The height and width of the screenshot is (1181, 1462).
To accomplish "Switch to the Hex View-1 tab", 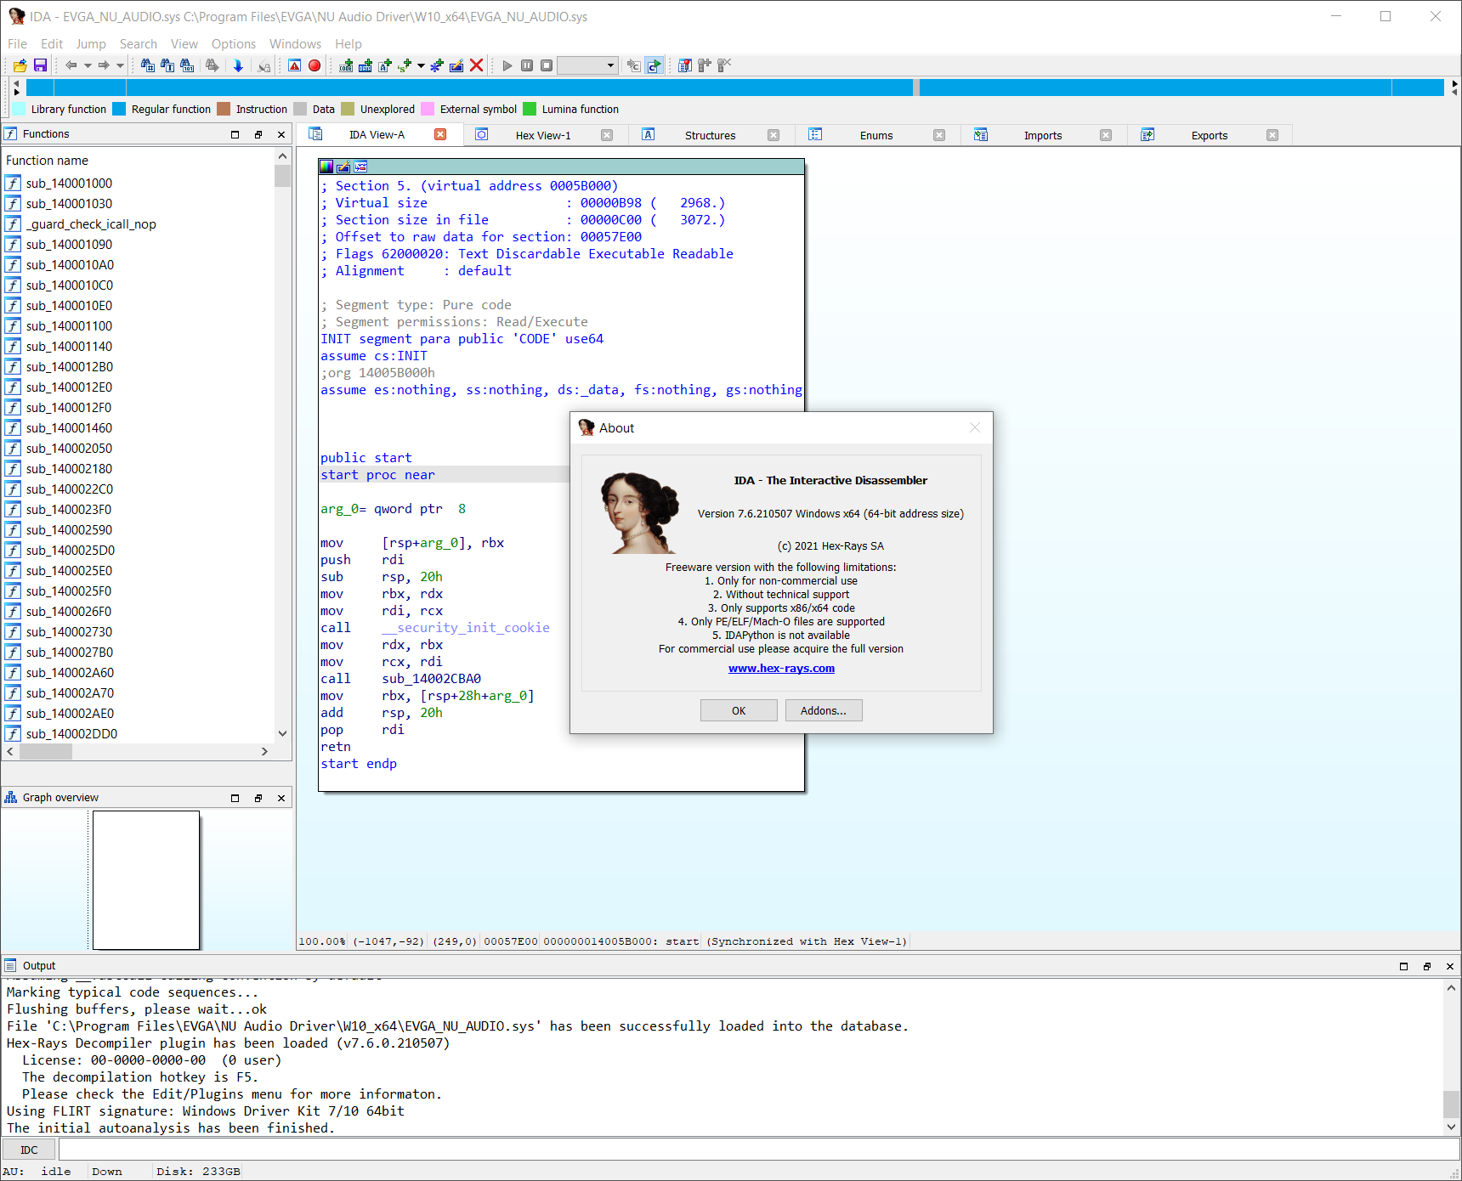I will [543, 135].
